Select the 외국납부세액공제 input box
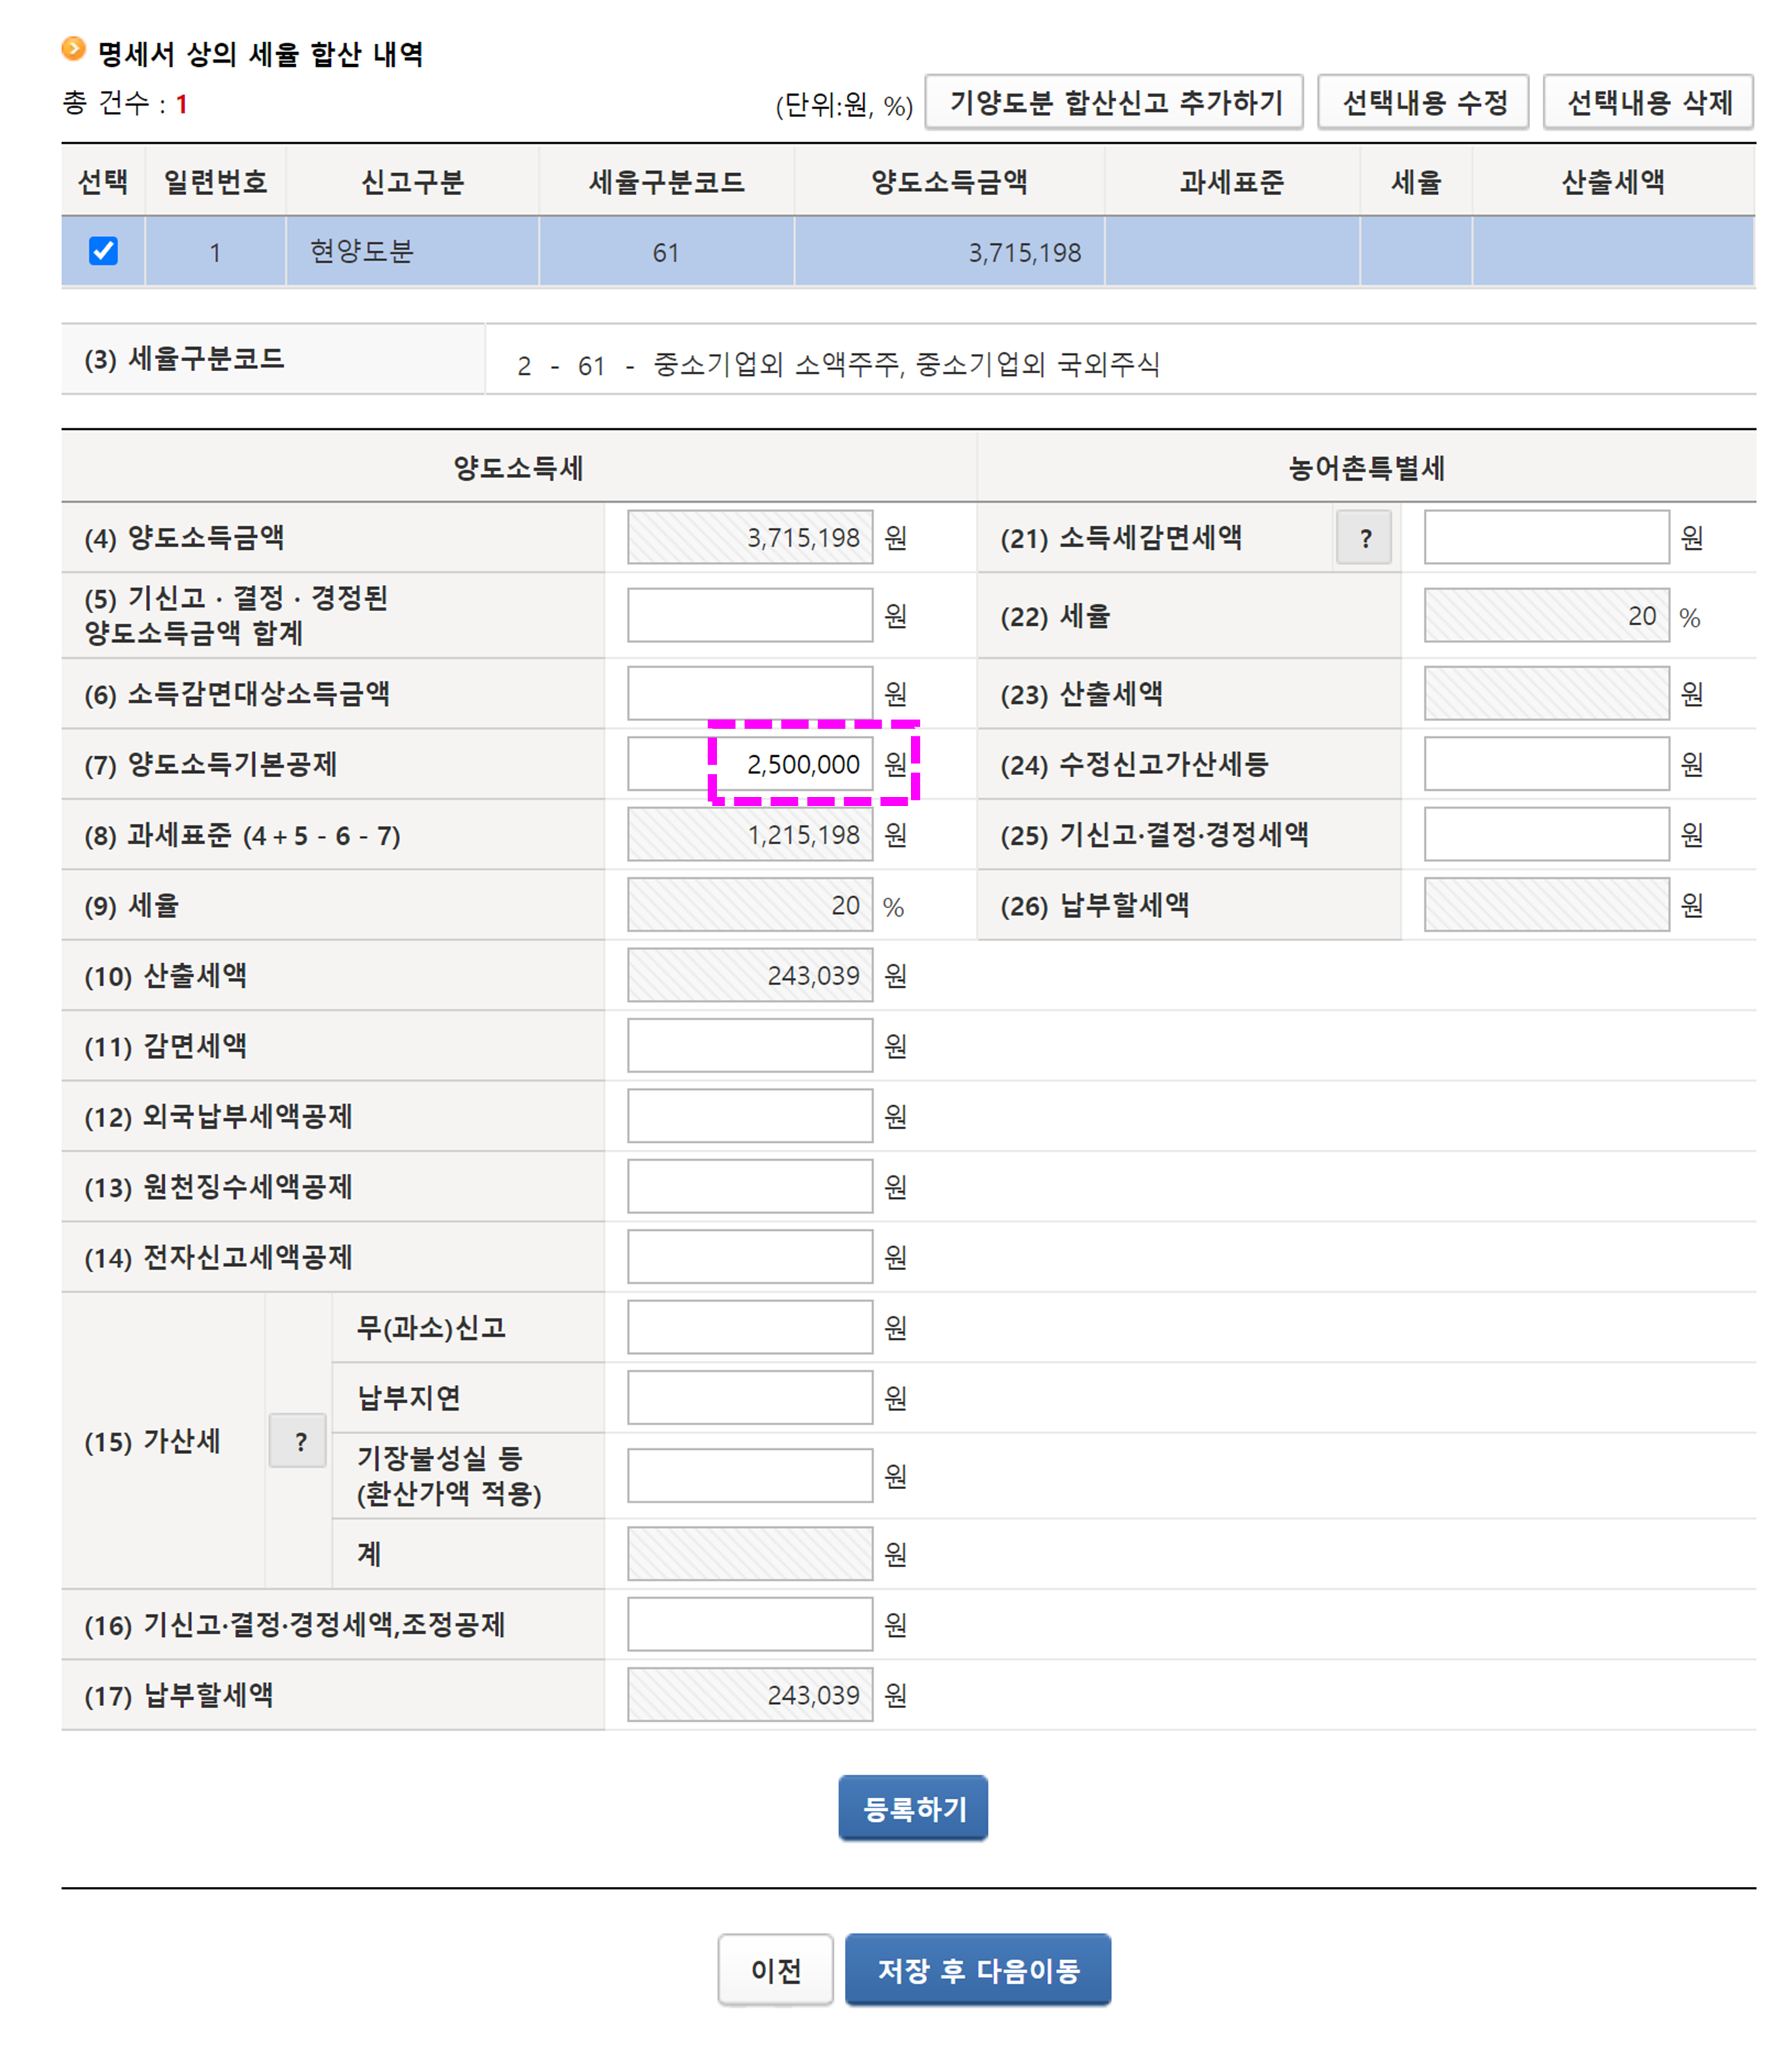This screenshot has height=2072, width=1773. [749, 1115]
